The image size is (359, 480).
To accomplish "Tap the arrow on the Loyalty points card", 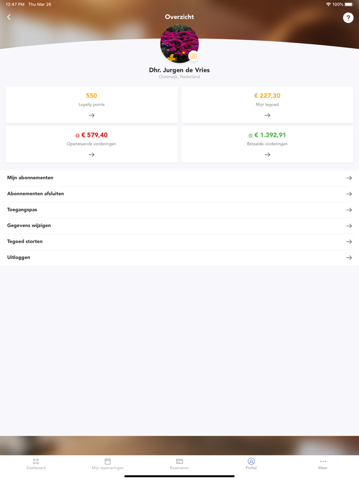I will (x=91, y=115).
